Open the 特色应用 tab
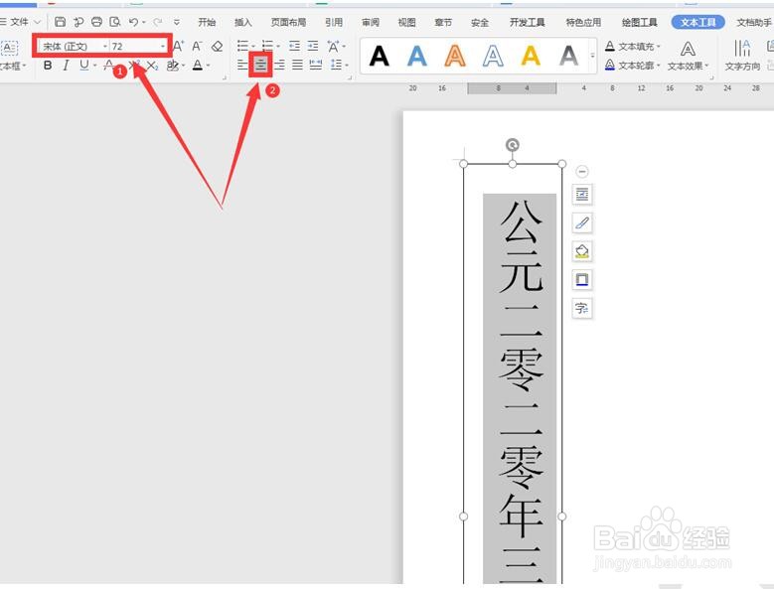 click(x=583, y=22)
